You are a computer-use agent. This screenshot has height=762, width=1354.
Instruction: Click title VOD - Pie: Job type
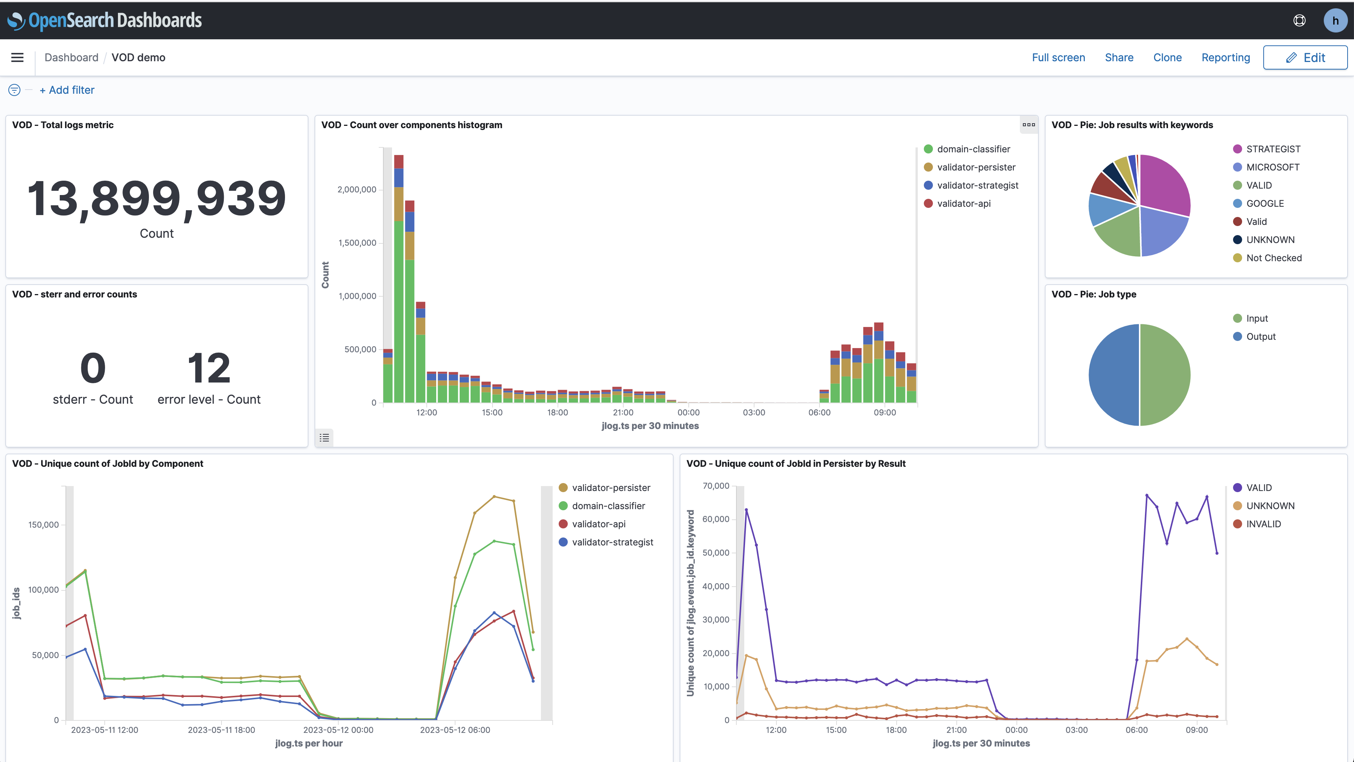click(x=1094, y=294)
